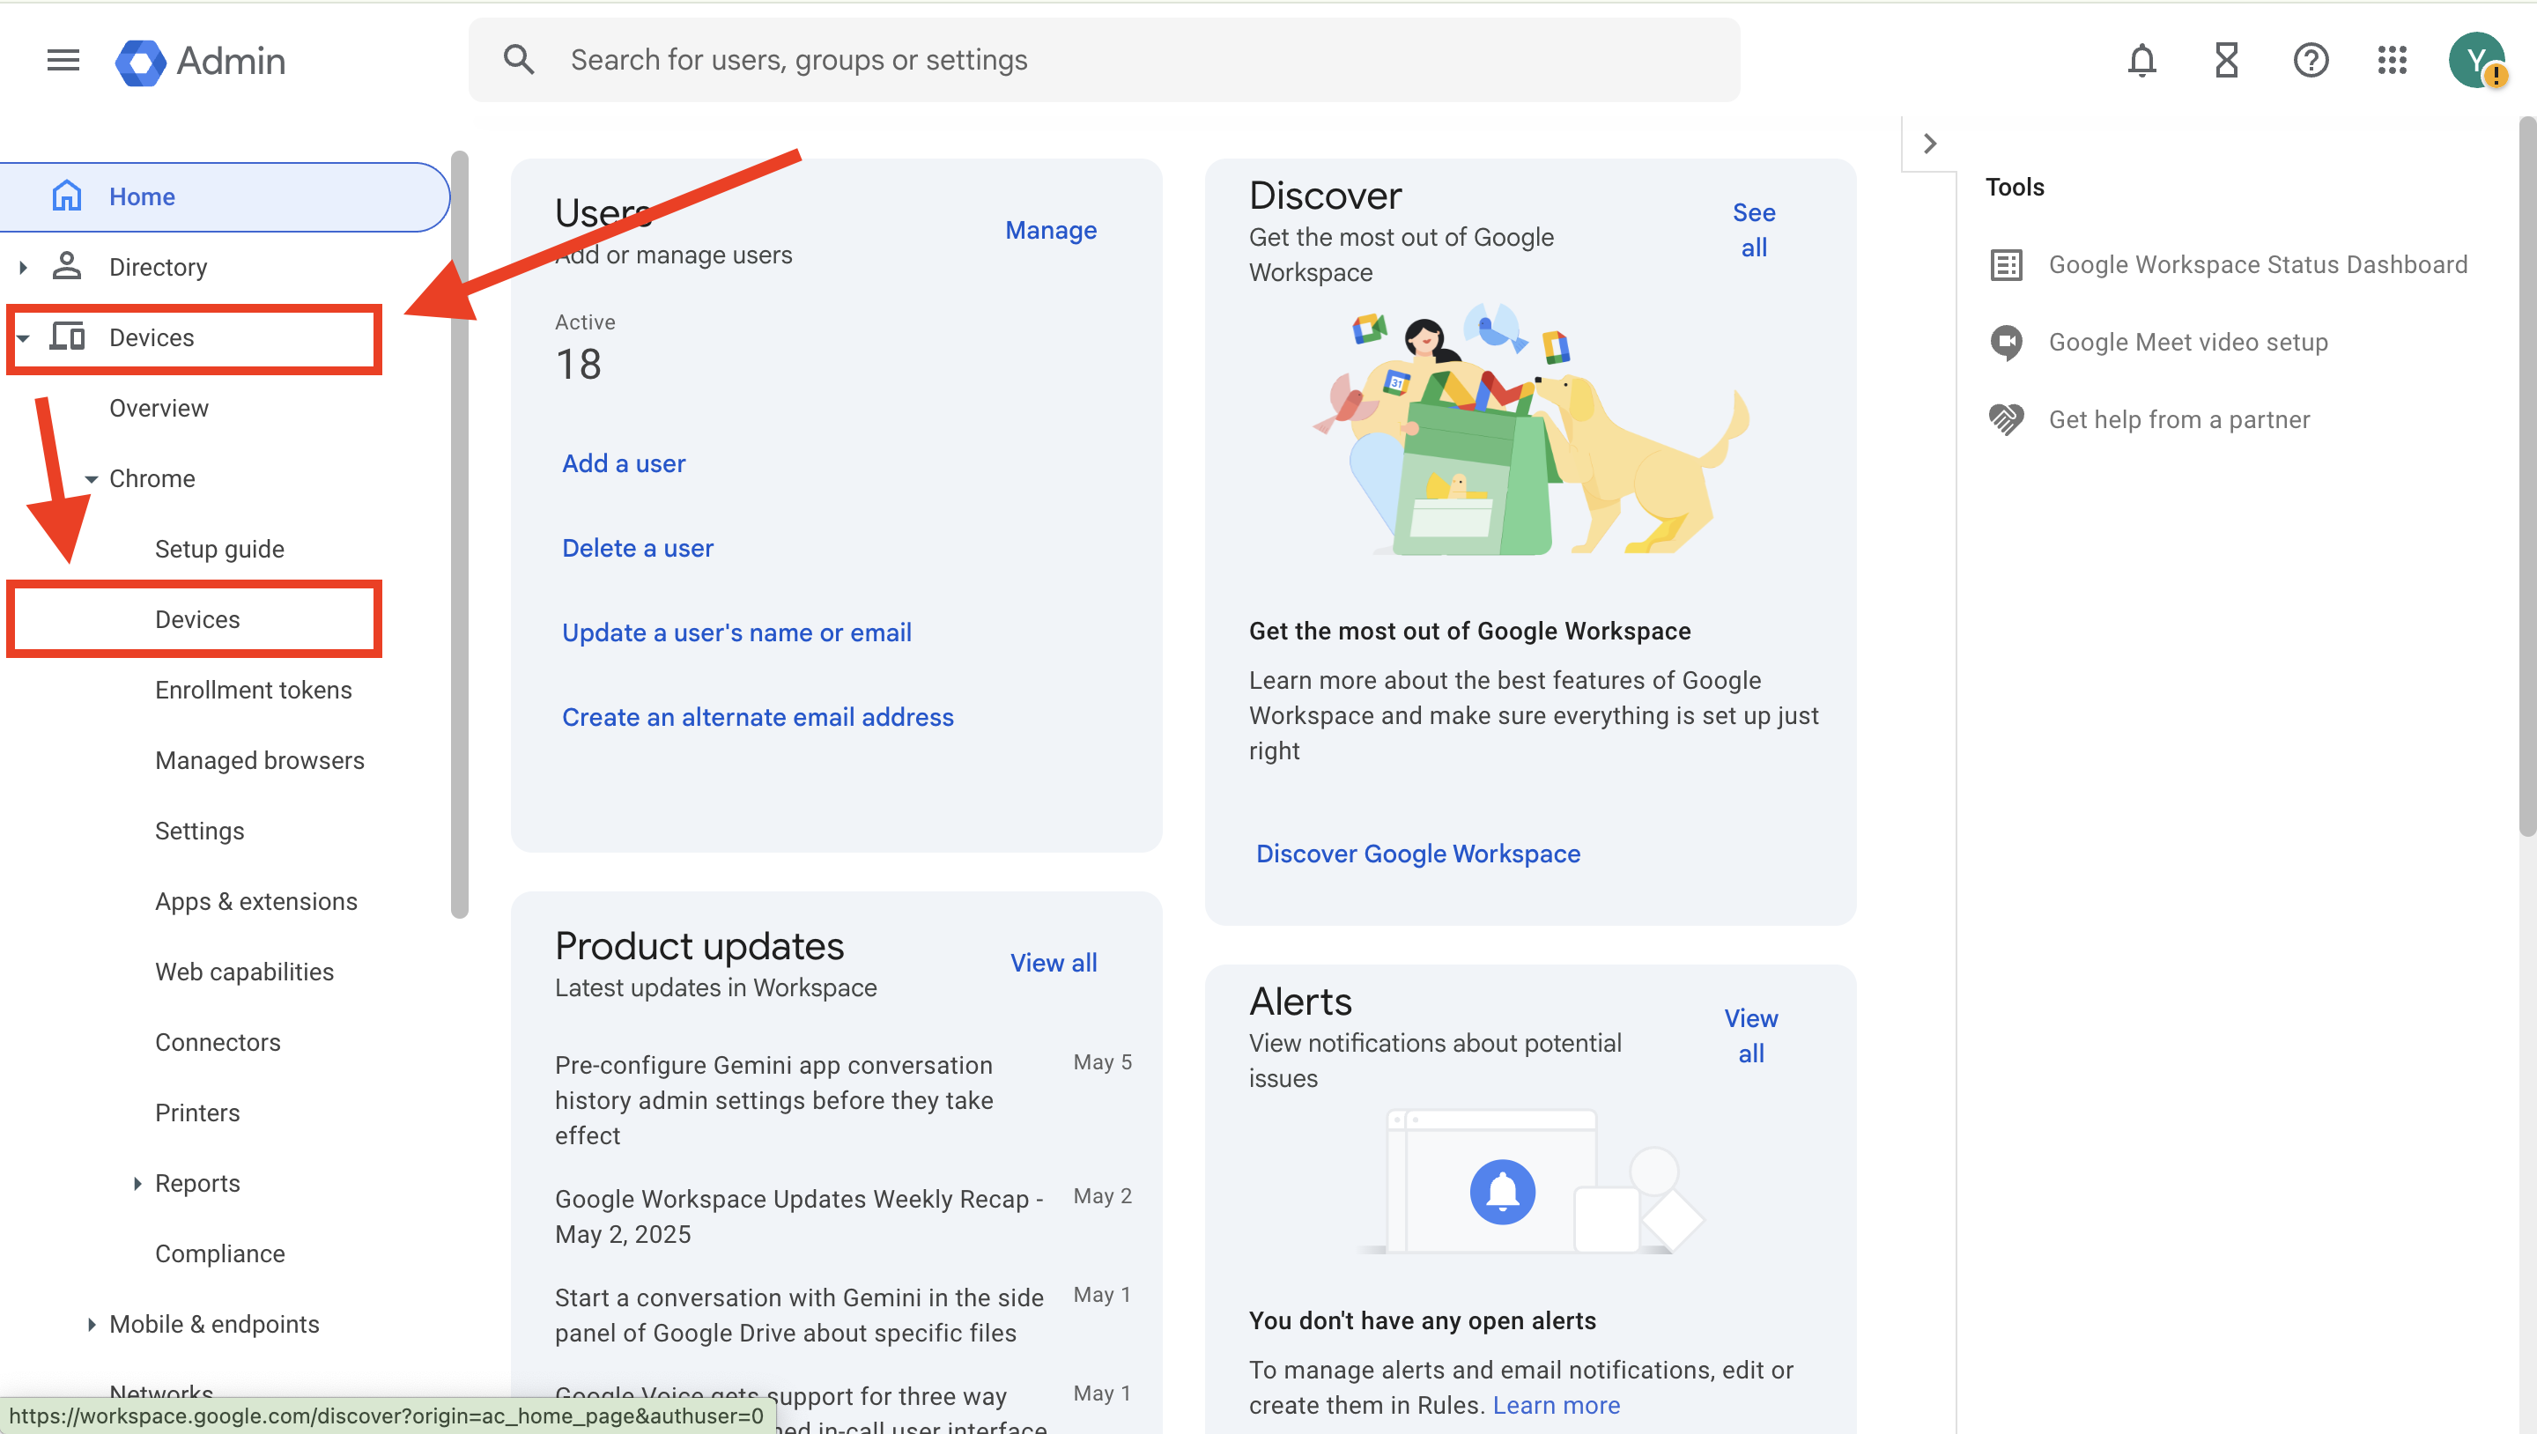Click Learn more in Alerts card
Image resolution: width=2537 pixels, height=1434 pixels.
coord(1556,1406)
